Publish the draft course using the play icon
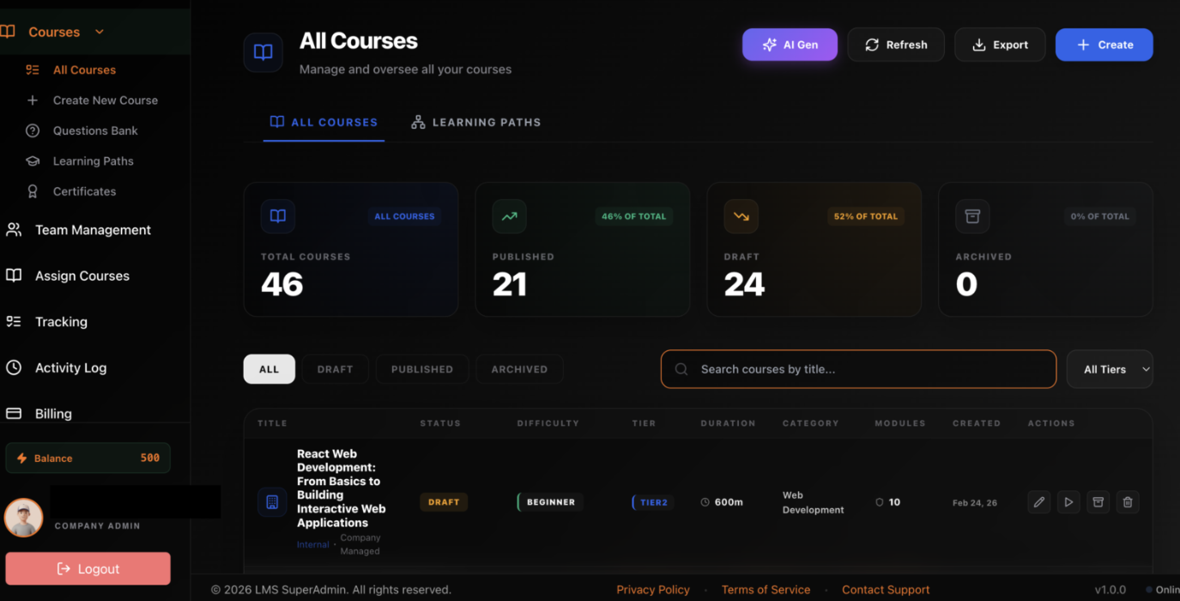The width and height of the screenshot is (1180, 601). click(1068, 501)
